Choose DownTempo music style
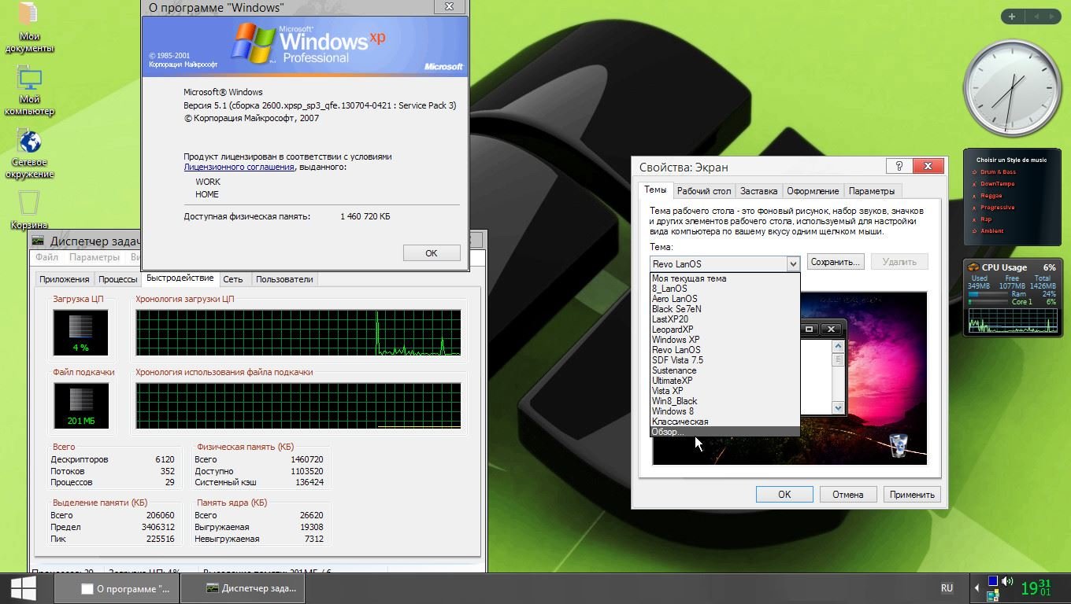The height and width of the screenshot is (604, 1071). 997,183
